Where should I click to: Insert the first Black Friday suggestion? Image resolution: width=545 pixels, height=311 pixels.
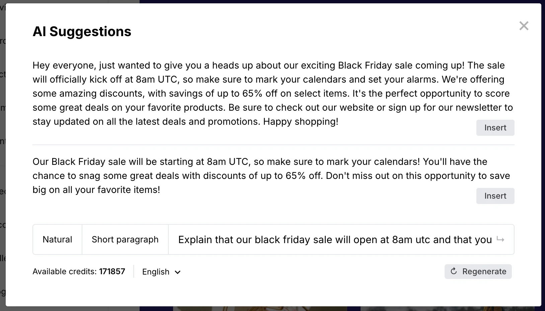495,128
